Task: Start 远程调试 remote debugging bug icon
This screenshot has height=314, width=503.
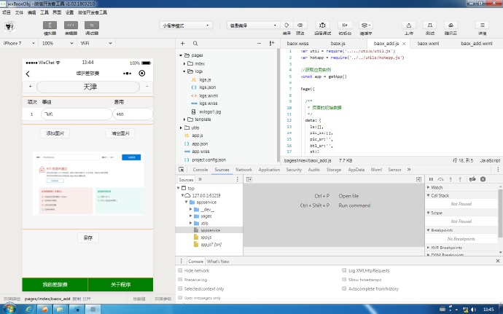Action: [x=322, y=25]
